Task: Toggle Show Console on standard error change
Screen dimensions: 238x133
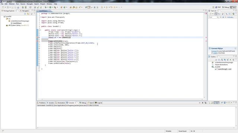Action: (218, 103)
